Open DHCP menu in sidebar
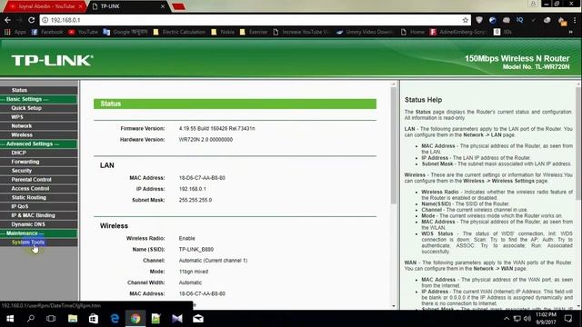This screenshot has width=582, height=327. click(x=18, y=153)
